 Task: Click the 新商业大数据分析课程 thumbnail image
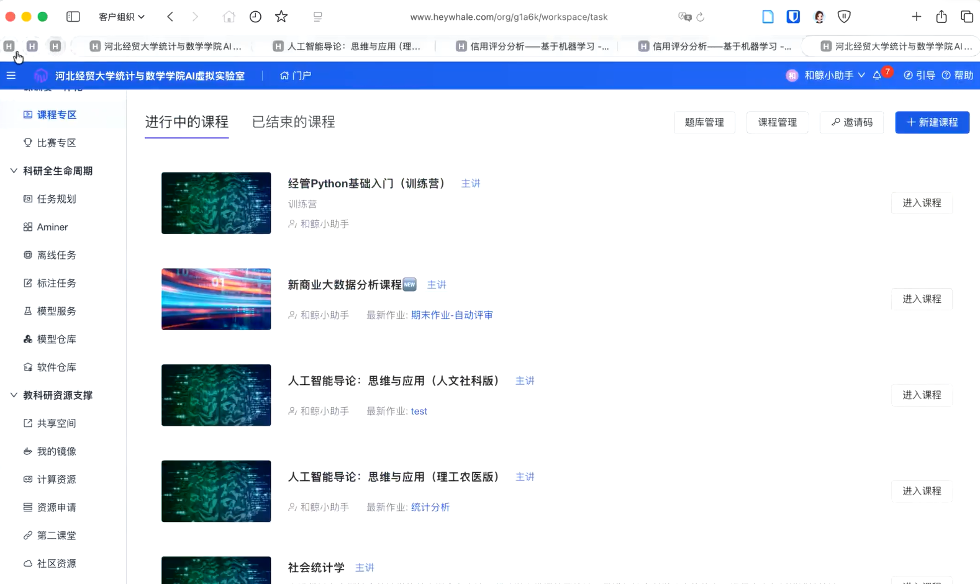(216, 299)
